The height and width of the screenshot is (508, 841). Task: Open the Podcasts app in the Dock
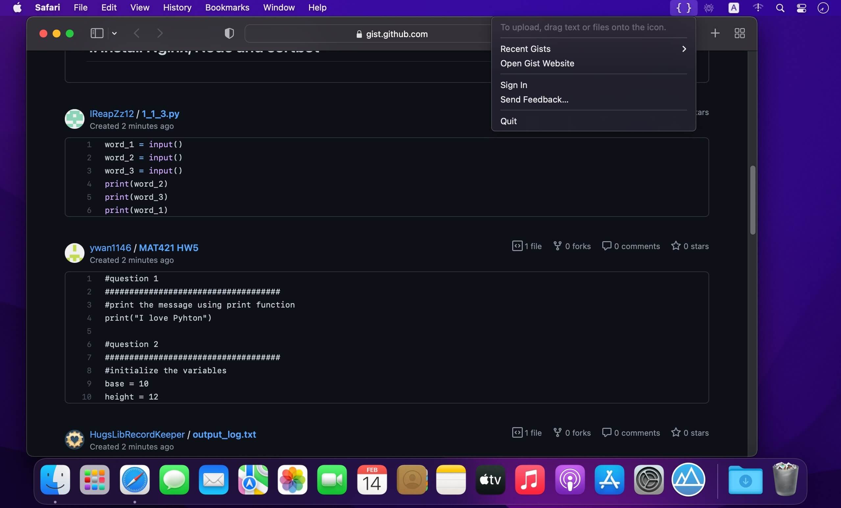(570, 480)
